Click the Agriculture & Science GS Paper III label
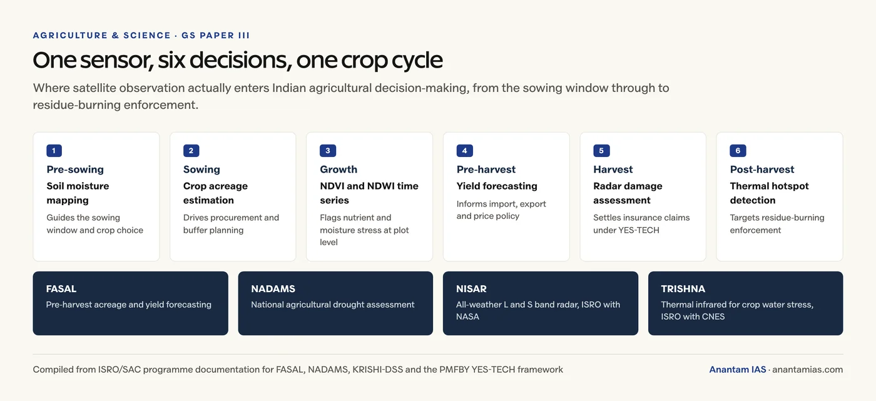This screenshot has width=876, height=401. [141, 36]
